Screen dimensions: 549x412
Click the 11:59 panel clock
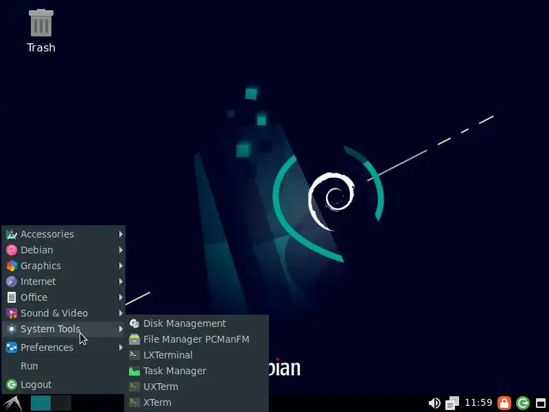click(478, 402)
